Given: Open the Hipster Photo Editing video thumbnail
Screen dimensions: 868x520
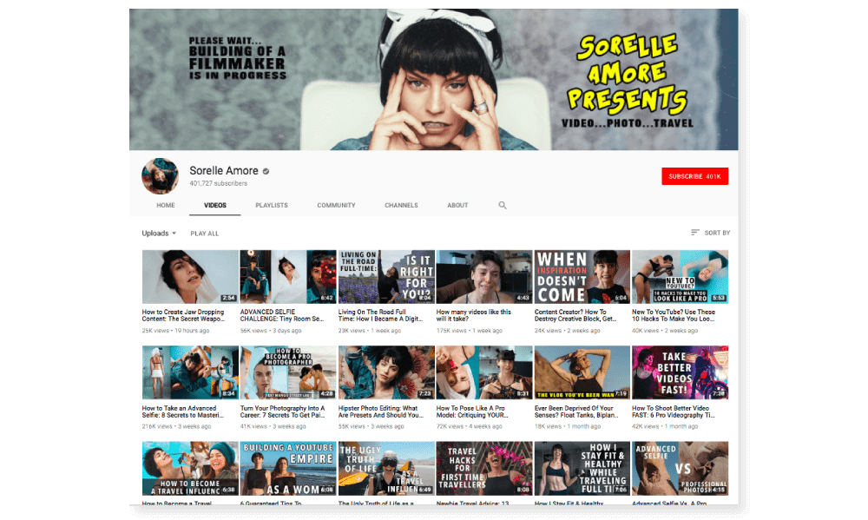Looking at the screenshot, I should tap(386, 372).
